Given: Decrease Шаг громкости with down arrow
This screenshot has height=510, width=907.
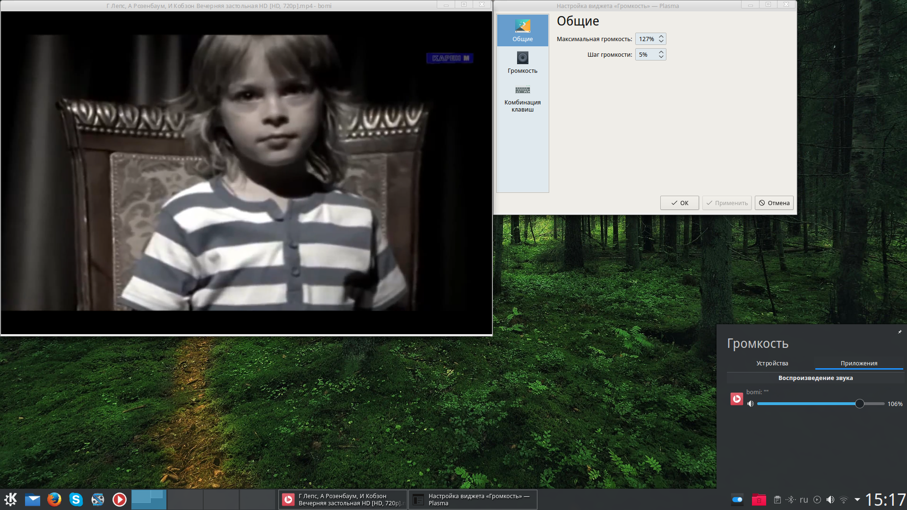Looking at the screenshot, I should 661,57.
